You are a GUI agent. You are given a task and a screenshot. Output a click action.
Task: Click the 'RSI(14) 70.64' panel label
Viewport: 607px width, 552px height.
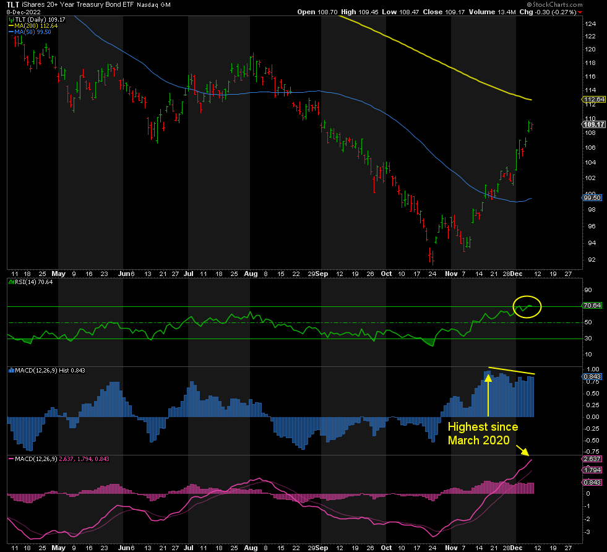[33, 282]
